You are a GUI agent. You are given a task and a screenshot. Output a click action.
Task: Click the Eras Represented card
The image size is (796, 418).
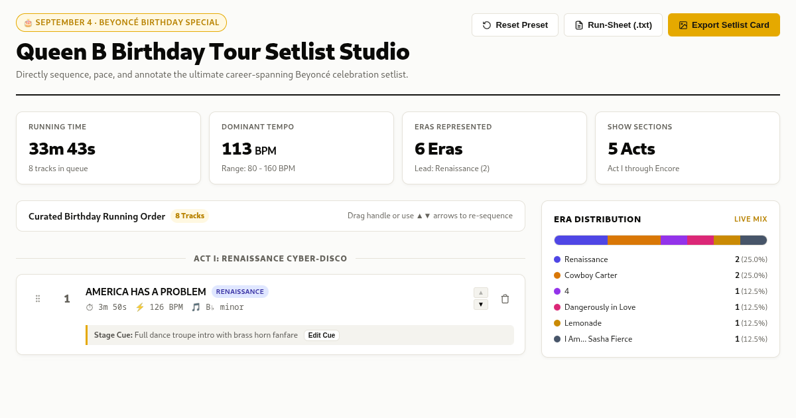coord(494,148)
